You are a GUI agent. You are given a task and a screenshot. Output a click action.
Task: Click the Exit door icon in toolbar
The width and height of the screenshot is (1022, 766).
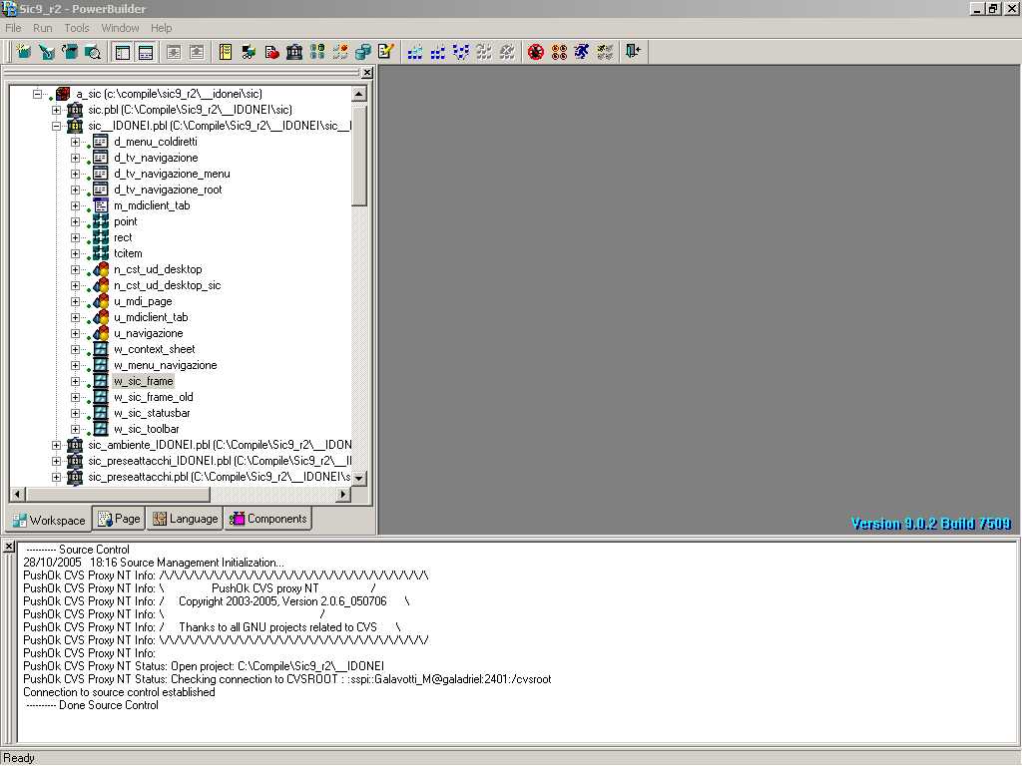633,52
